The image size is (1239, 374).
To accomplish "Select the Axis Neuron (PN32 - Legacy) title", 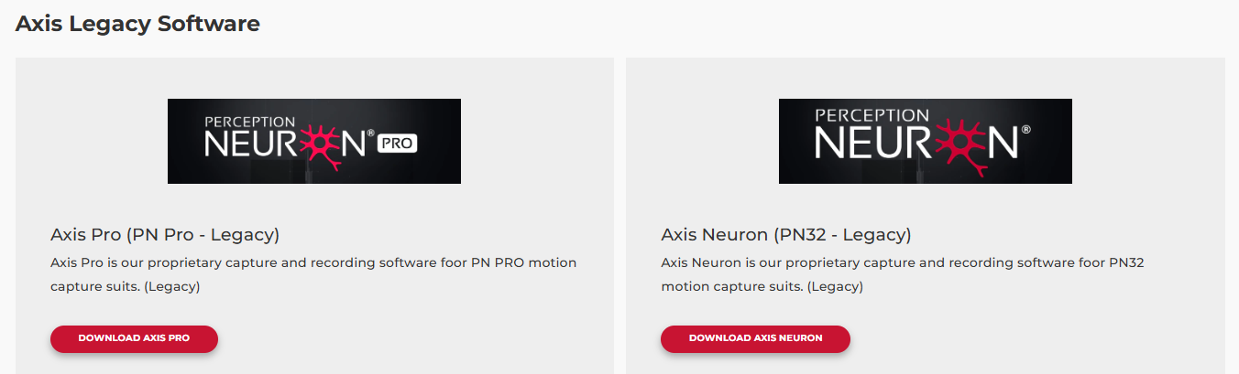I will 786,235.
